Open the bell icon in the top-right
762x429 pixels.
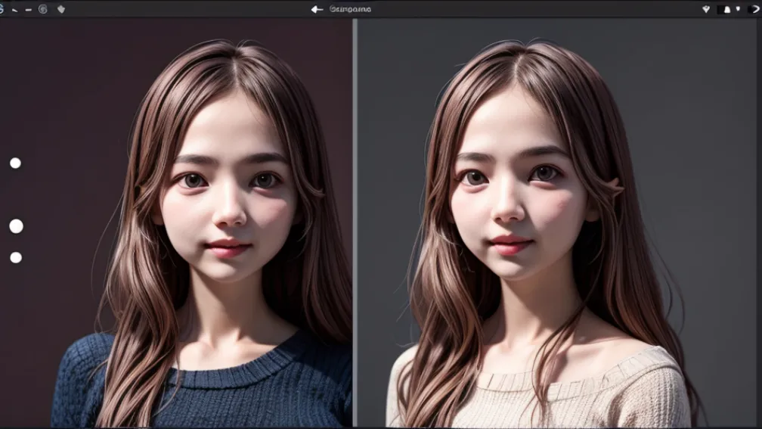726,9
